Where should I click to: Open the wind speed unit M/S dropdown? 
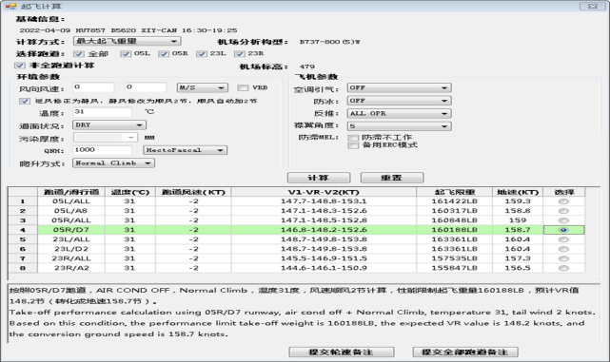[203, 87]
